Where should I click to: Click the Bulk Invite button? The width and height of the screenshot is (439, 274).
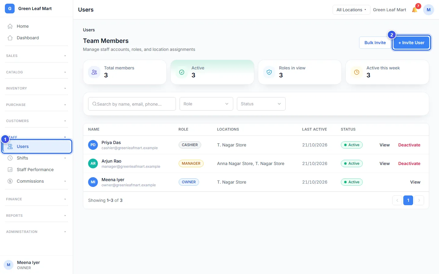375,43
